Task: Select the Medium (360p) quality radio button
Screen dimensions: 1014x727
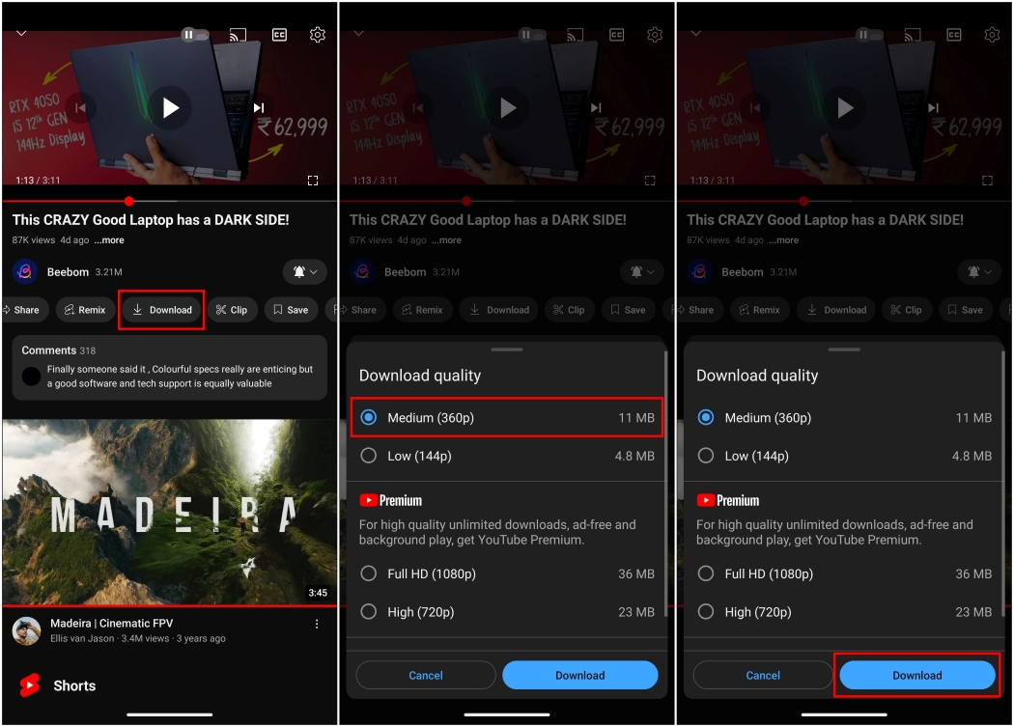Action: (368, 417)
